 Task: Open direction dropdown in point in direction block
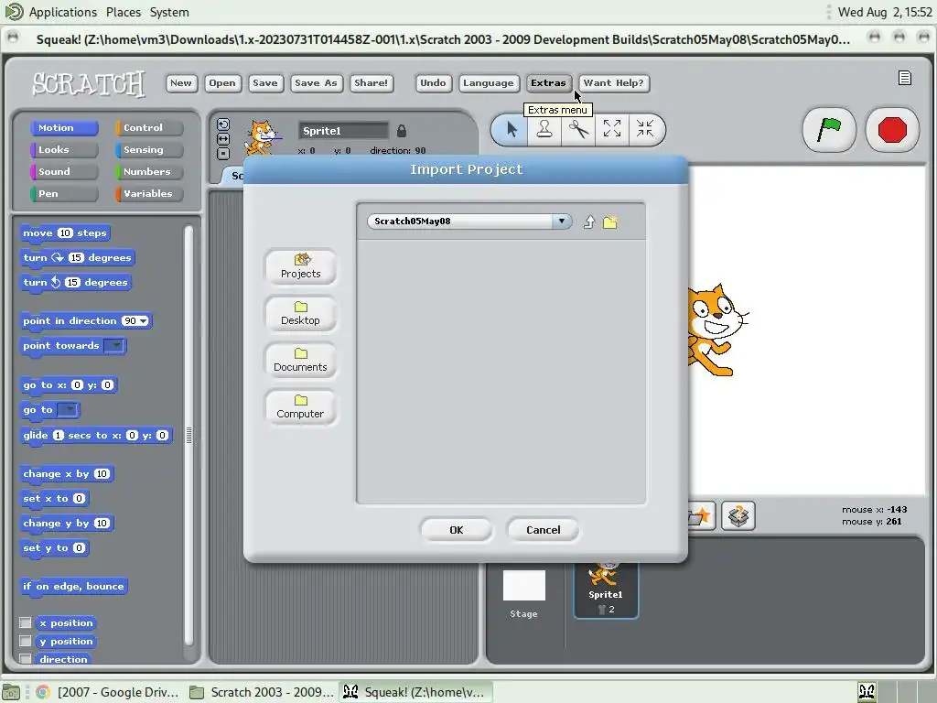pos(144,321)
